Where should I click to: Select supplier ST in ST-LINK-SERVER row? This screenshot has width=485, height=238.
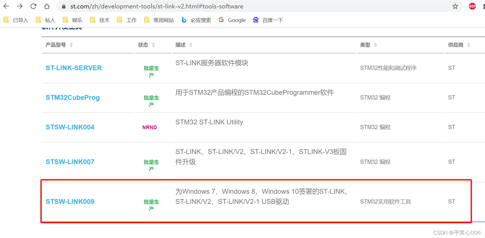coord(451,68)
